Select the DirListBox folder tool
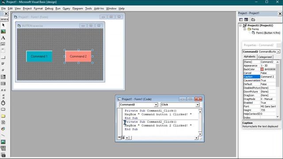This screenshot has width=283, height=159. click(3, 116)
